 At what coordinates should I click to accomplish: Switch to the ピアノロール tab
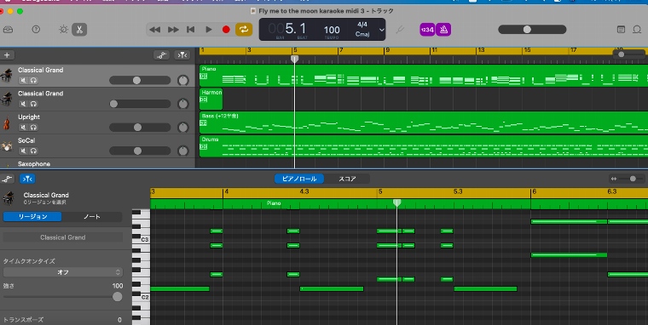point(299,179)
